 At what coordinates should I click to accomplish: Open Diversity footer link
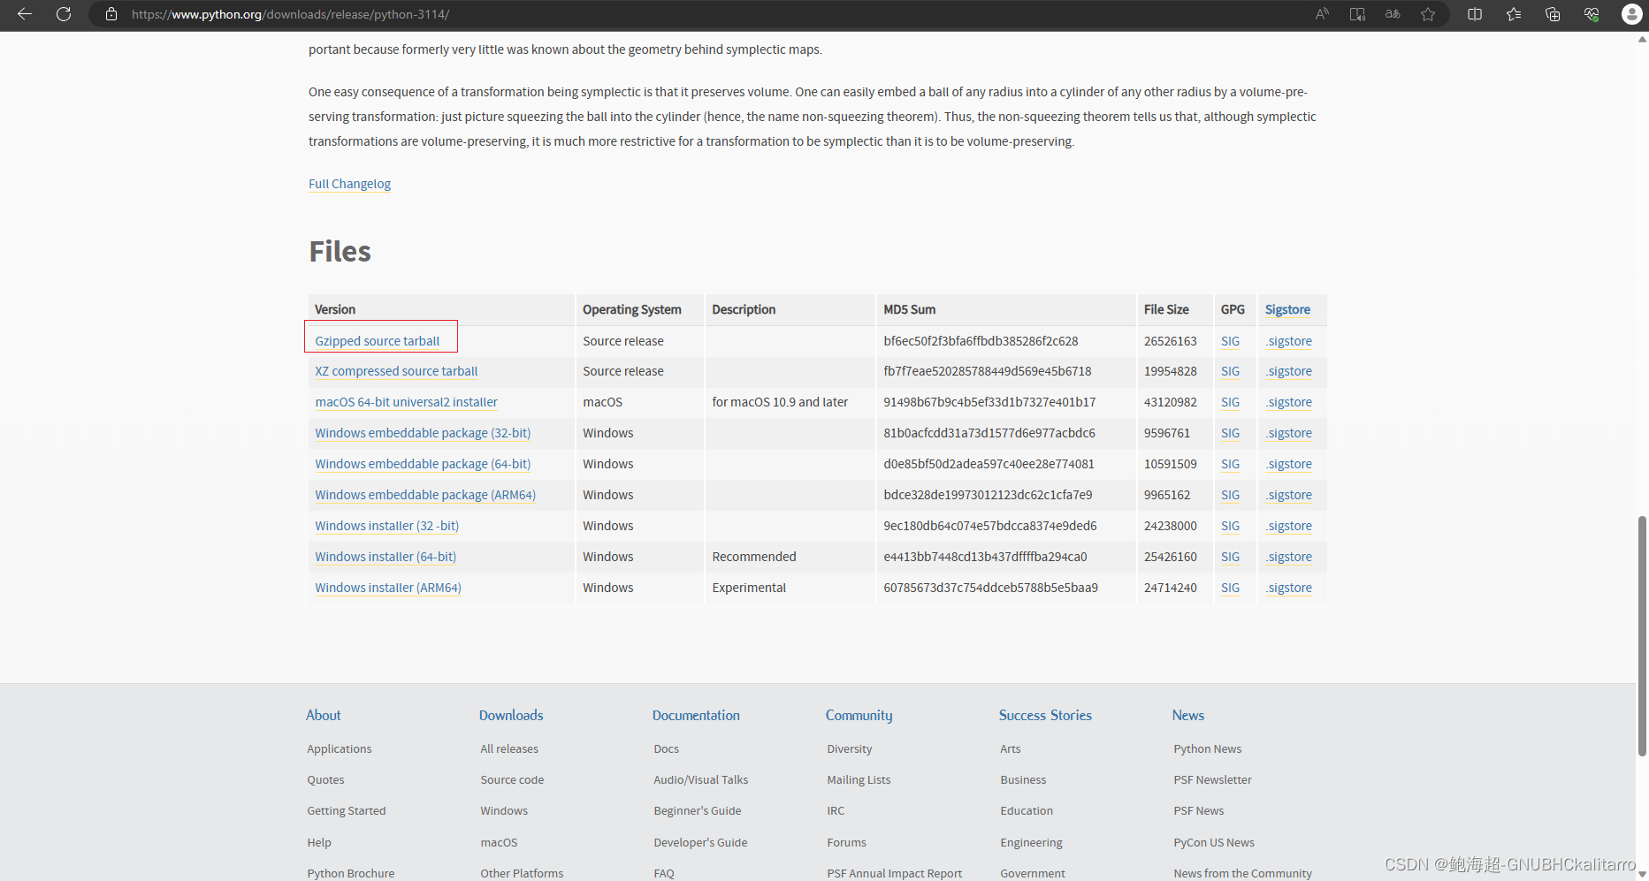click(850, 748)
